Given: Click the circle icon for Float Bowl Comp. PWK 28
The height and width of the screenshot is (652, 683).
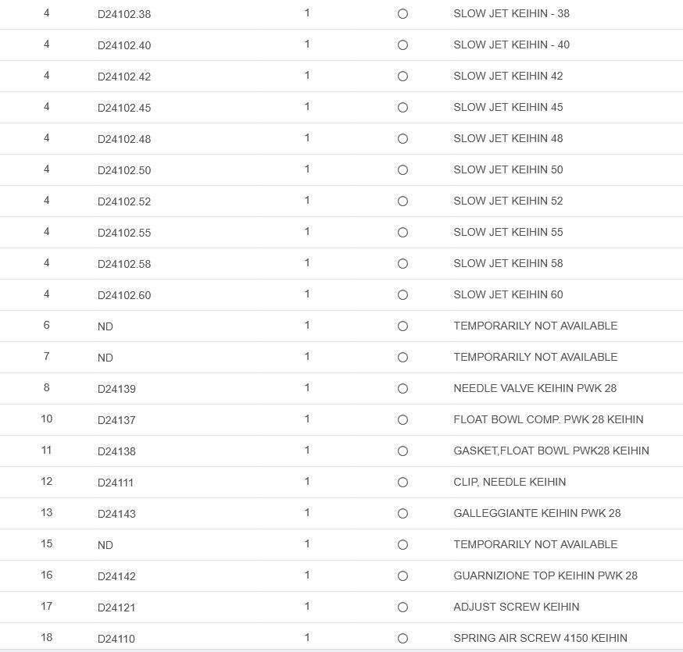Looking at the screenshot, I should click(402, 420).
